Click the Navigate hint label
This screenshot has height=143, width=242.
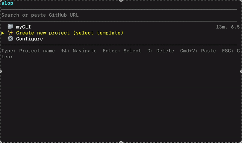pyautogui.click(x=85, y=51)
